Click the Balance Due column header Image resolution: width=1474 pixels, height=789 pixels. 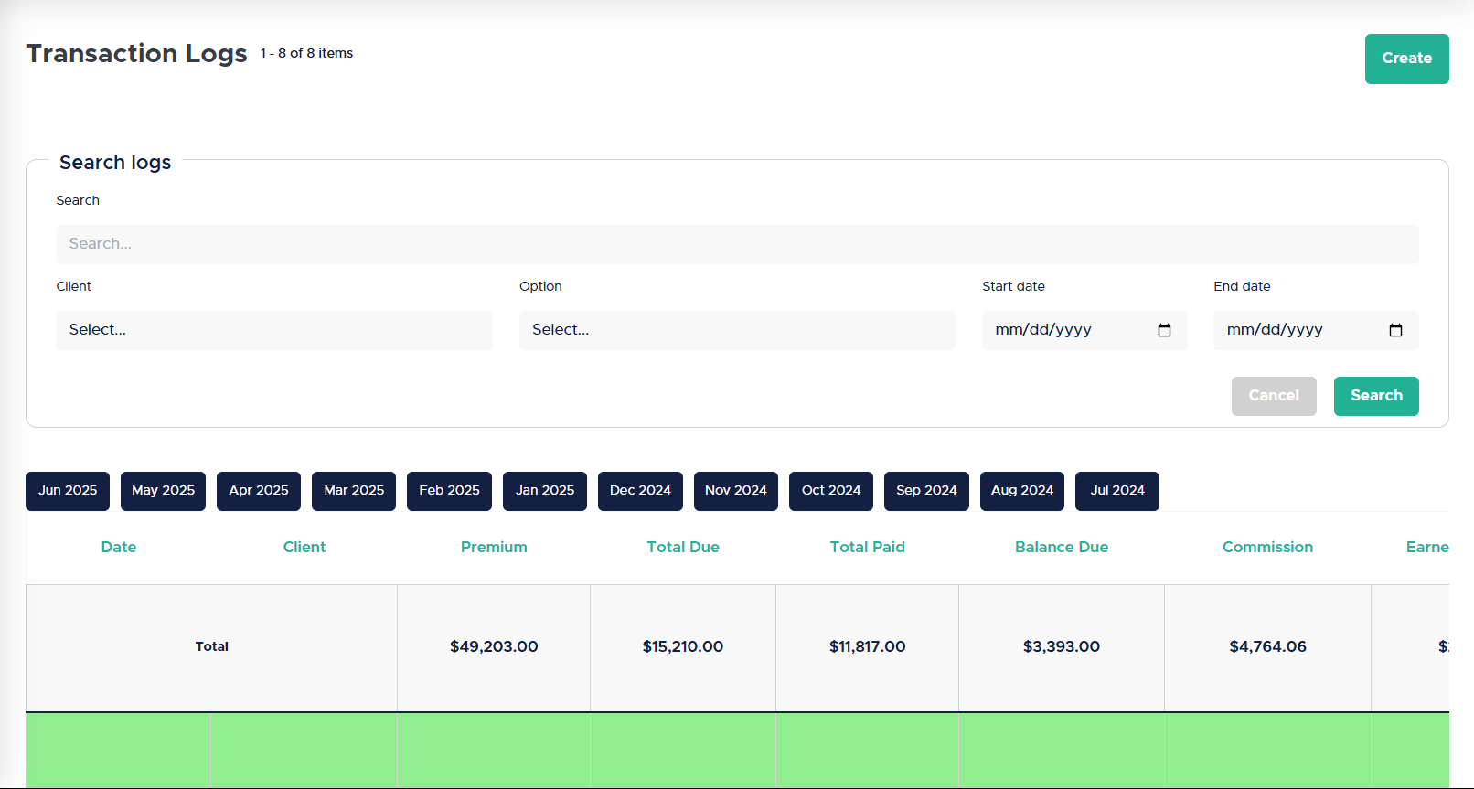(1061, 547)
